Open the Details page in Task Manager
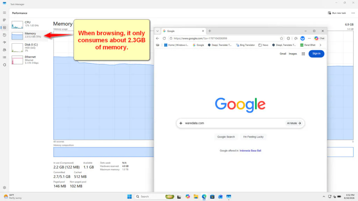The image size is (358, 201). pos(4,57)
